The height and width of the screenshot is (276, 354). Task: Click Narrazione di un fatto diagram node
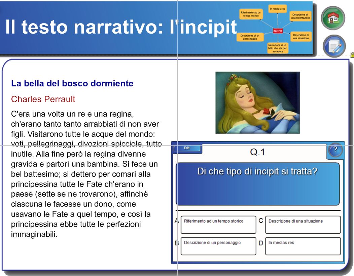pyautogui.click(x=278, y=48)
